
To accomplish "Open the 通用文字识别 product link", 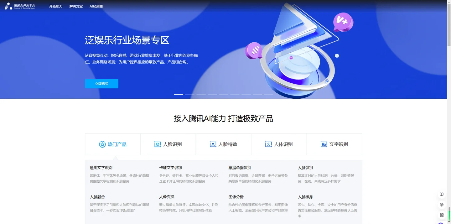I will tap(101, 168).
